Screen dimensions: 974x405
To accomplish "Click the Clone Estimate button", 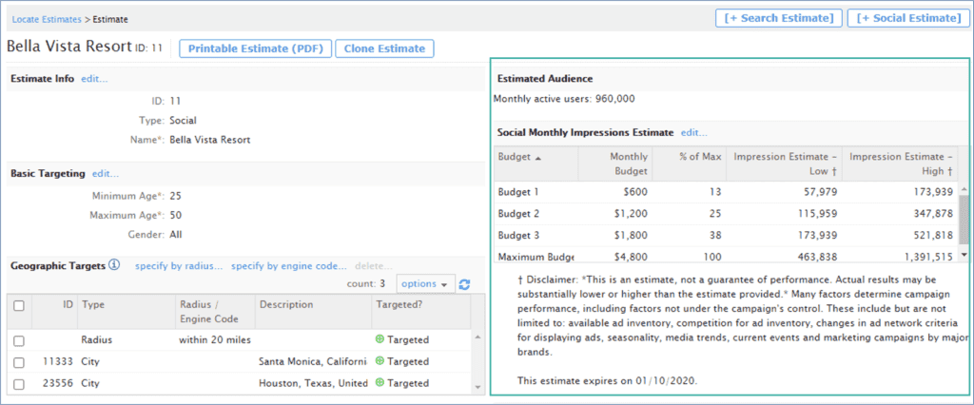I will [384, 48].
